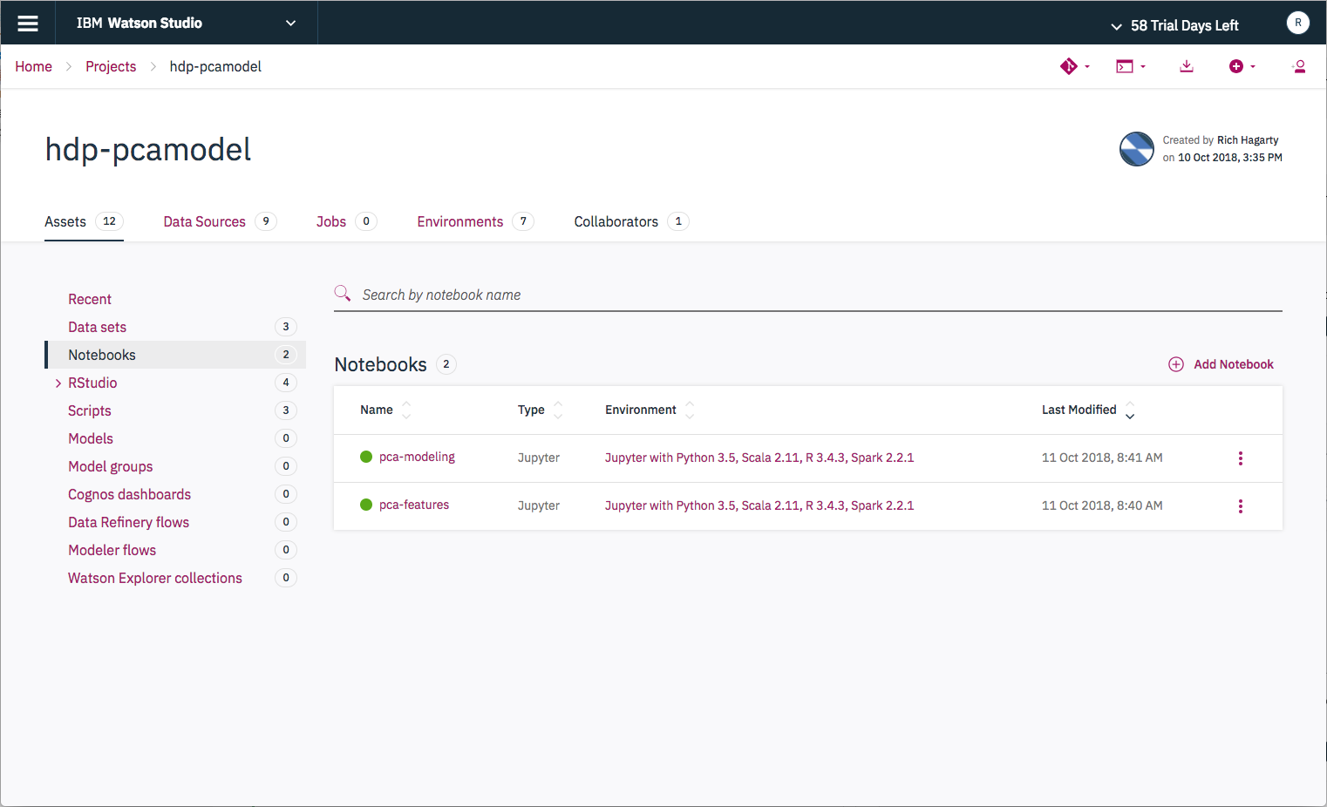Click the add to project plus icon

point(1236,66)
